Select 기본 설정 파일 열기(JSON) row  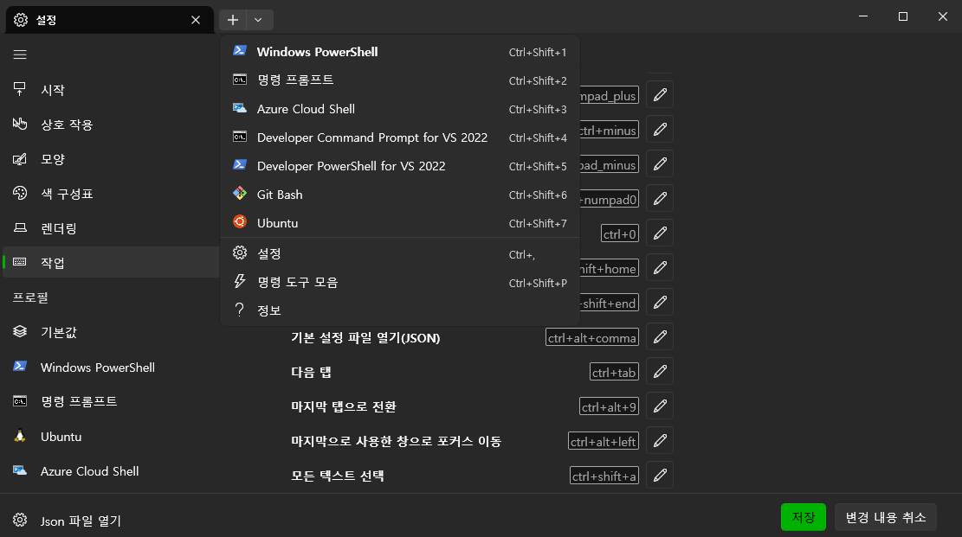(481, 336)
